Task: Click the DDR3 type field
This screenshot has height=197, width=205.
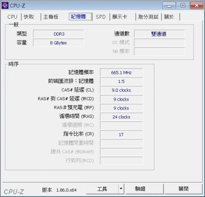Action: (x=58, y=34)
